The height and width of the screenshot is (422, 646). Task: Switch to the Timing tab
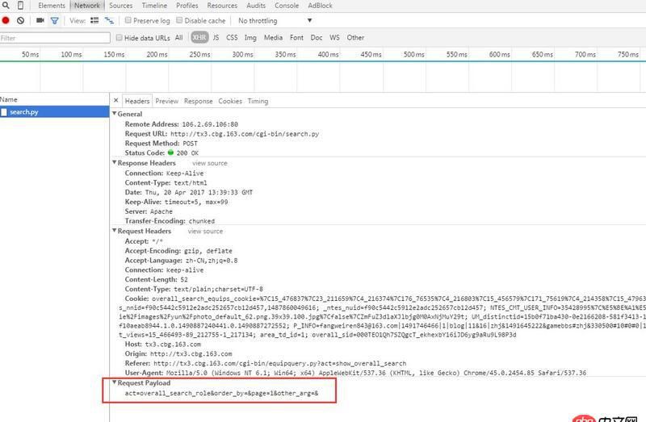pos(258,101)
